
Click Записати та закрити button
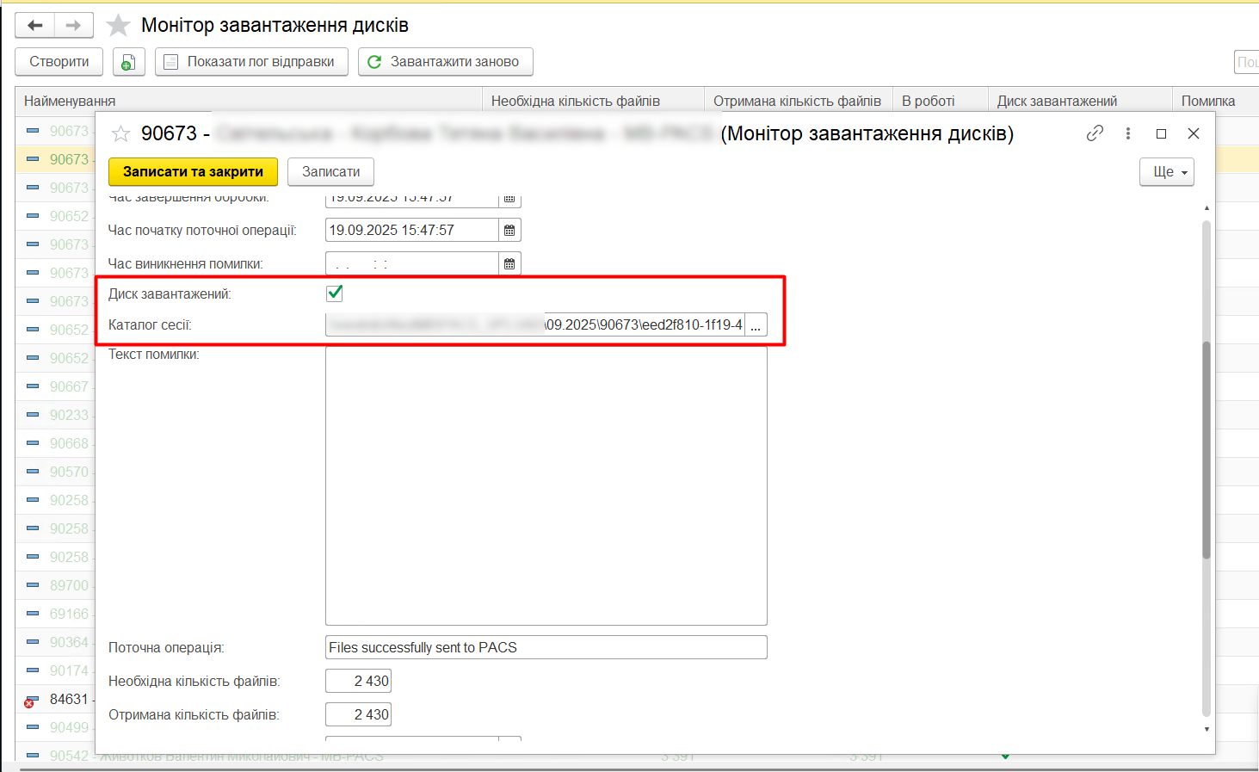[193, 172]
